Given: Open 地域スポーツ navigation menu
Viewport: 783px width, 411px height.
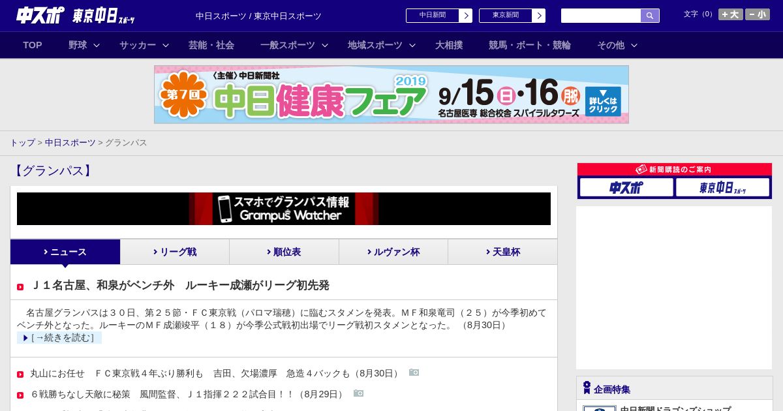Looking at the screenshot, I should 375,45.
